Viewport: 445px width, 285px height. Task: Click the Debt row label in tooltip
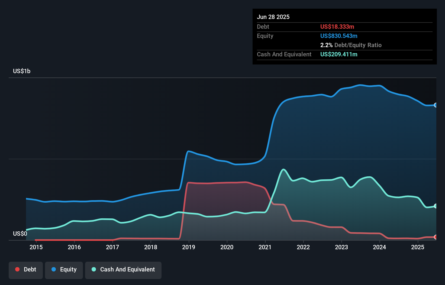click(263, 27)
